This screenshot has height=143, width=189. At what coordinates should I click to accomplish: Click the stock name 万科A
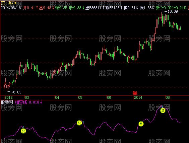click(x=9, y=3)
